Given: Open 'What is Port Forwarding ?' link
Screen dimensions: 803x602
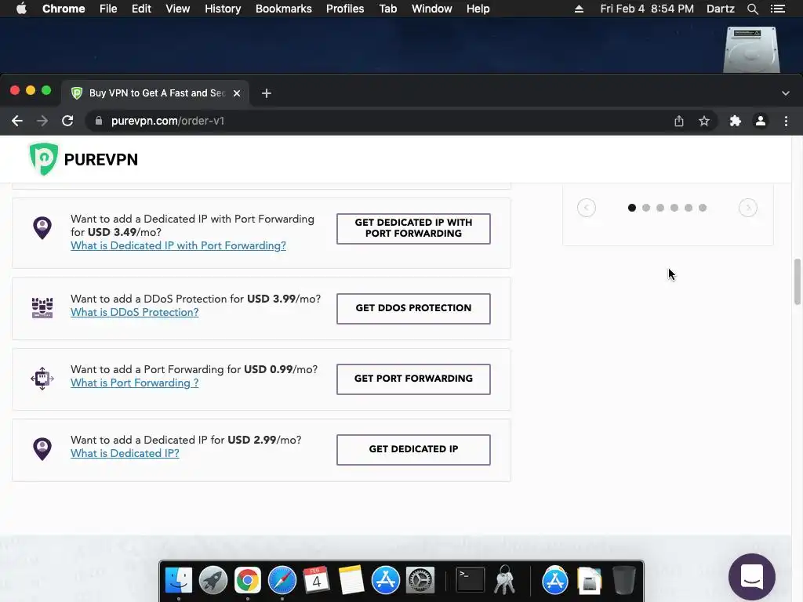Looking at the screenshot, I should (x=135, y=383).
